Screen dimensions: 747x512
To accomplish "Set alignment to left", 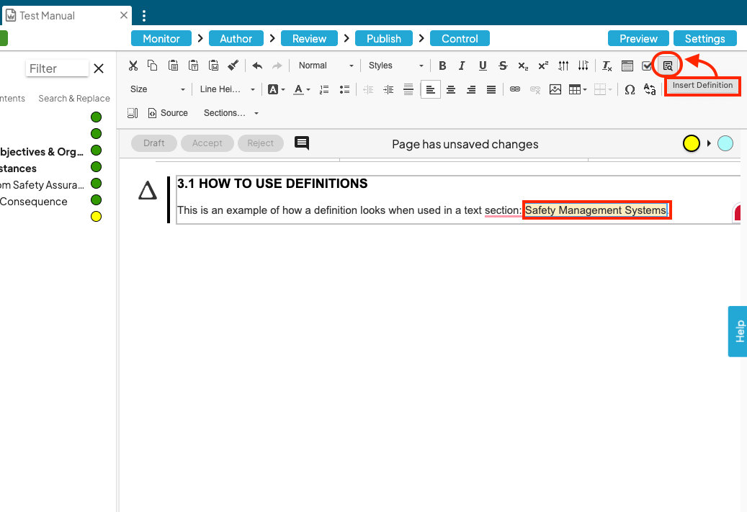I will pyautogui.click(x=430, y=89).
